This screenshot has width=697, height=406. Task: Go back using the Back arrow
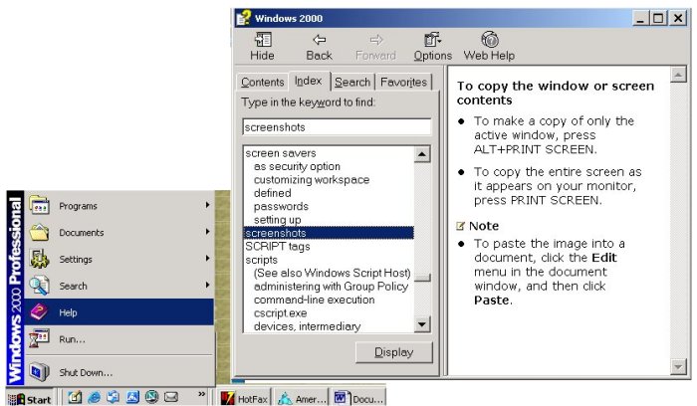click(x=319, y=46)
